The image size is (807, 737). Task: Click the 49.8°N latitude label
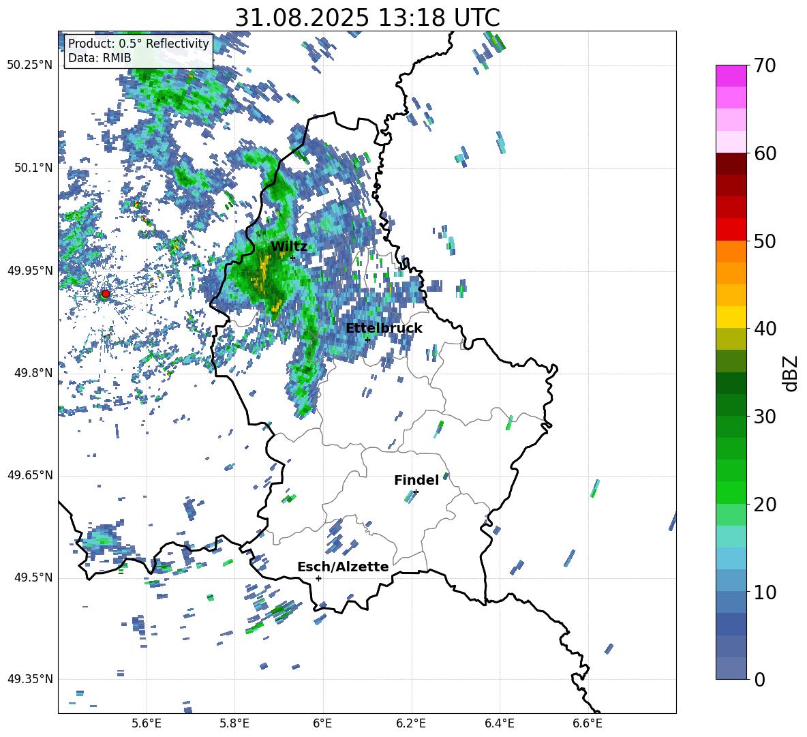pos(33,373)
